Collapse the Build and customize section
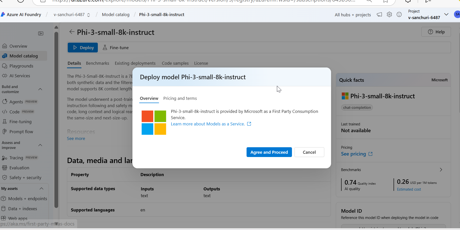Image resolution: width=460 pixels, height=230 pixels. [x=40, y=89]
